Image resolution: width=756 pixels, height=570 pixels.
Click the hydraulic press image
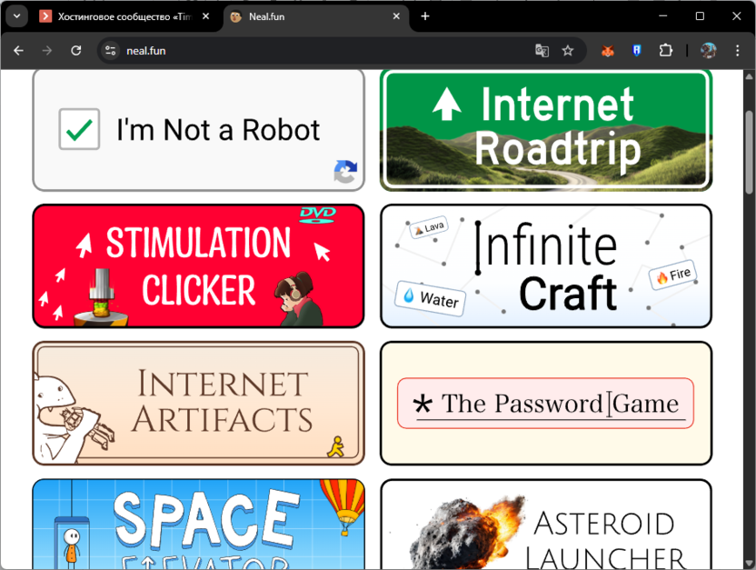click(101, 297)
